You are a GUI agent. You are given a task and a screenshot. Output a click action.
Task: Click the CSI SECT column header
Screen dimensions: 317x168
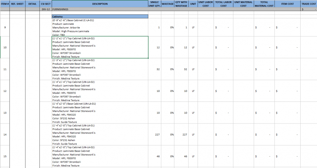click(x=46, y=4)
